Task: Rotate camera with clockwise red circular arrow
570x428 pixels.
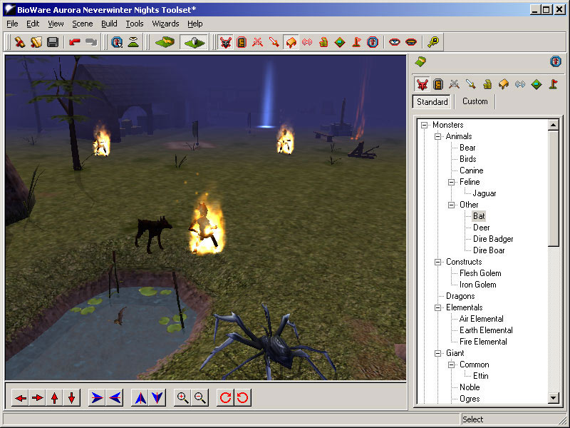Action: click(226, 397)
